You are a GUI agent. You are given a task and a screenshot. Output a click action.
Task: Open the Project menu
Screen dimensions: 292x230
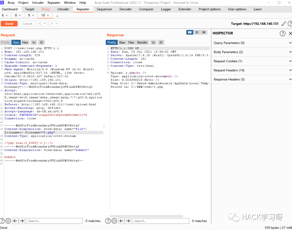pos(23,3)
